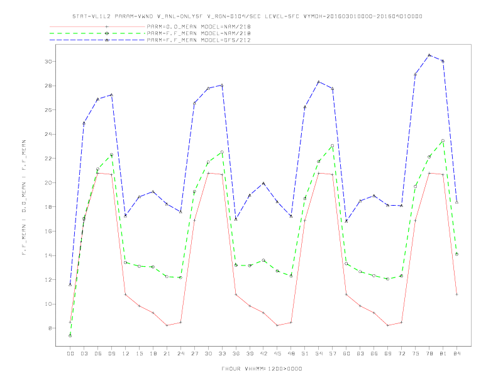Click the y-axis title F.F_MEAN | O.O_MEAN | F.F_MEAN

(24, 198)
